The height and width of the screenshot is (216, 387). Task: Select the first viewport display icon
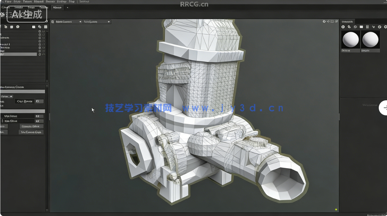[x=324, y=21]
